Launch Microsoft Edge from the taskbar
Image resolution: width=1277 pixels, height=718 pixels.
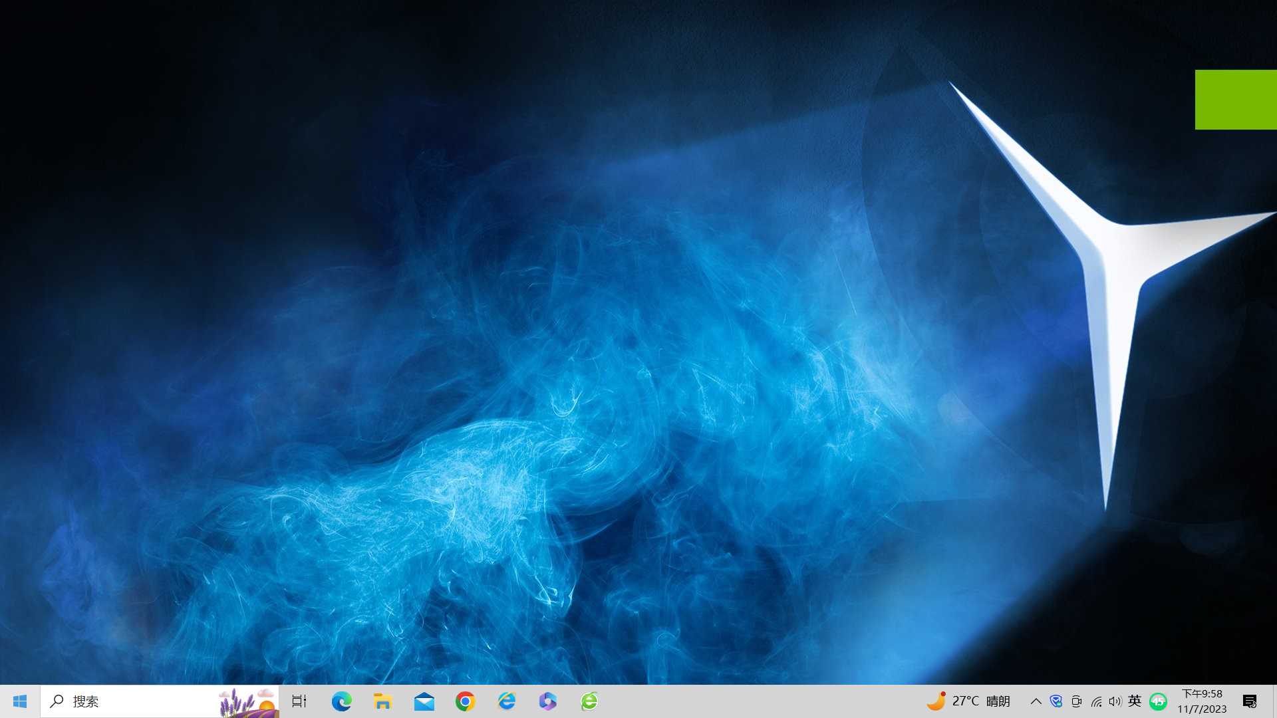(x=341, y=701)
